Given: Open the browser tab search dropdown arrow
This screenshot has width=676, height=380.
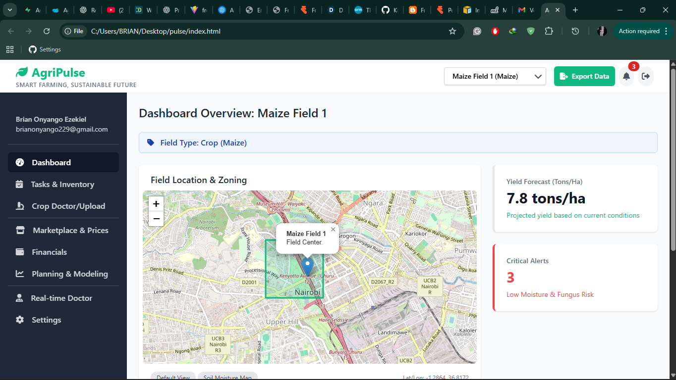Looking at the screenshot, I should (10, 10).
